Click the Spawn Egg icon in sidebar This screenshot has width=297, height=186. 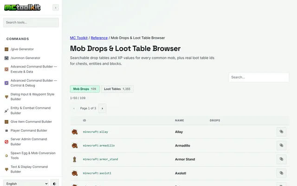point(6,156)
